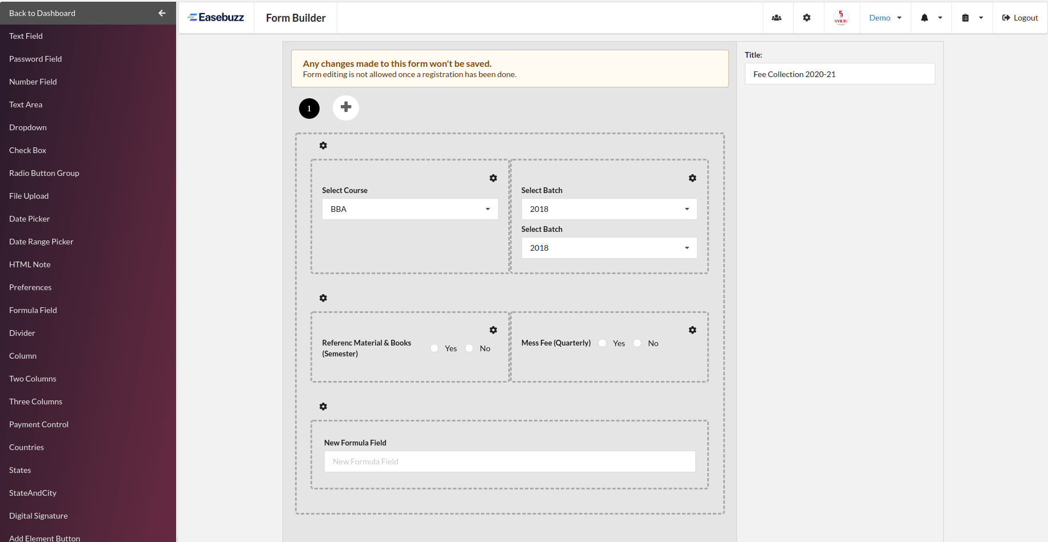Viewport: 1048px width, 542px height.
Task: Choose Preferences in the sidebar
Action: [x=88, y=287]
